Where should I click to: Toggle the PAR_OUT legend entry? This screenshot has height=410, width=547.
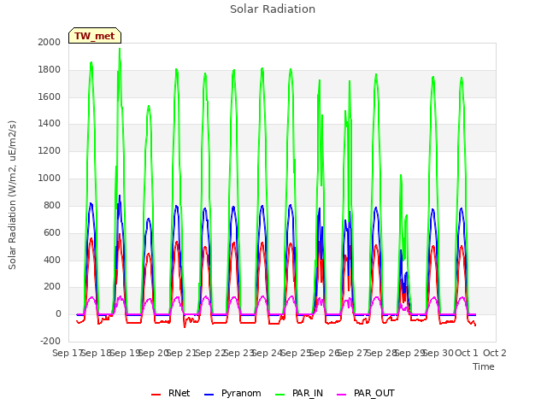tap(366, 393)
